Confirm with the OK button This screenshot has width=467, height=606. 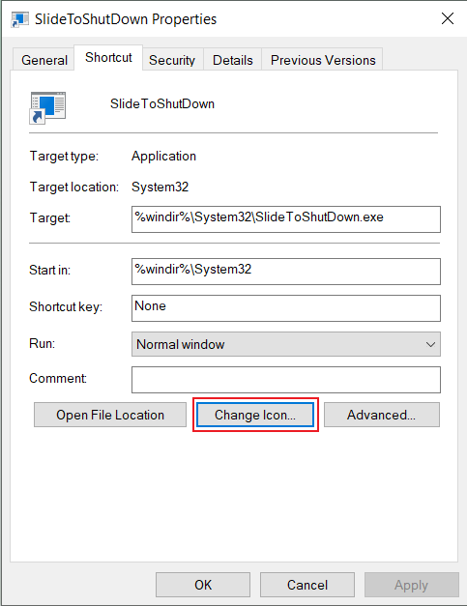click(203, 585)
